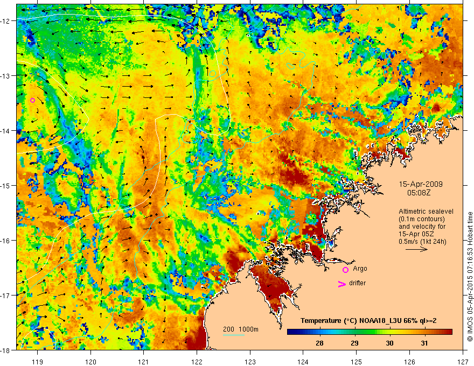Click the longitude axis label 122

tap(197, 362)
